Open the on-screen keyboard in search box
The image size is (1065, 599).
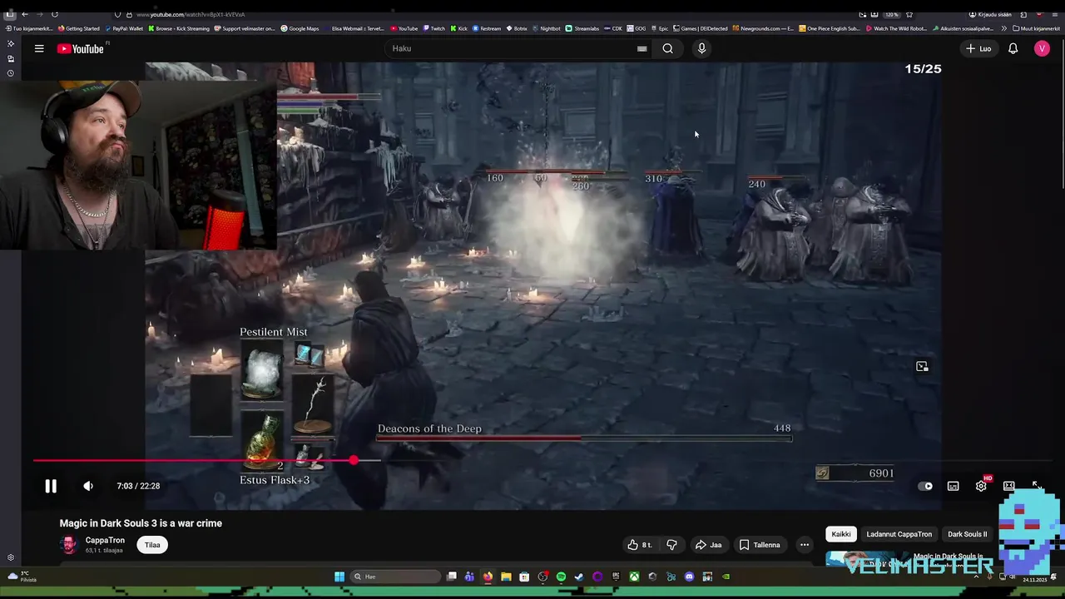click(641, 48)
